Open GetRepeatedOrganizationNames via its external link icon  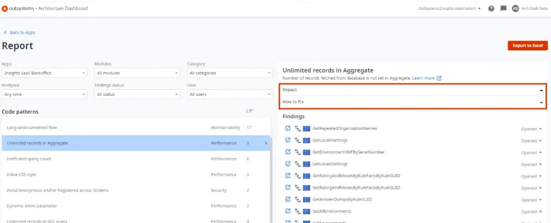click(x=288, y=128)
